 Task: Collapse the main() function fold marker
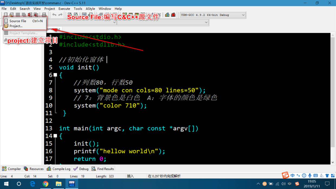(55, 136)
